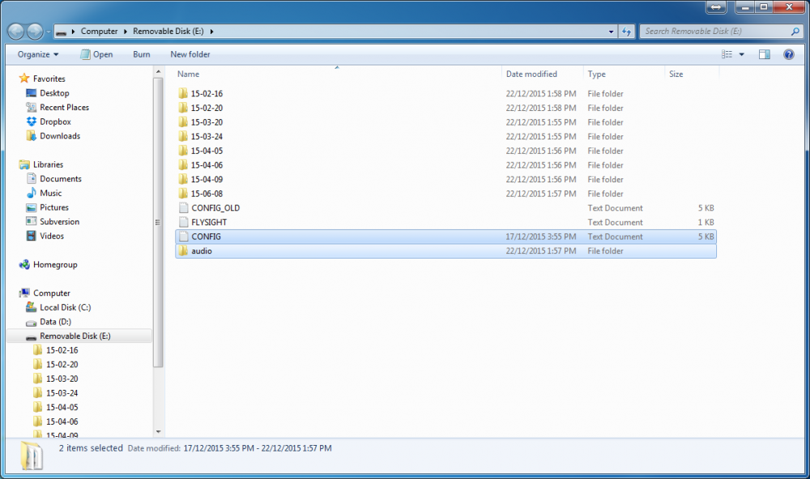The image size is (810, 479).
Task: Click the address bar refresh button
Action: (627, 32)
